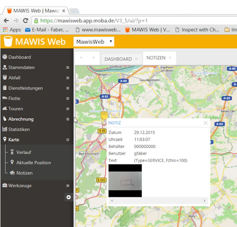Image resolution: width=237 pixels, height=227 pixels.
Task: Click the NOTIZ popup scrollbar right arrow
Action: (204, 201)
